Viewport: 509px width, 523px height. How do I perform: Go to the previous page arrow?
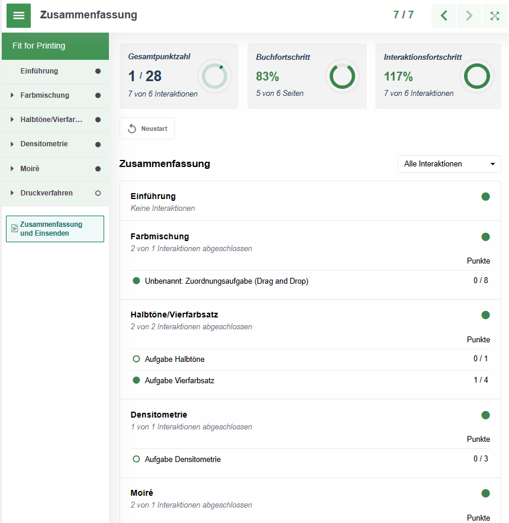click(444, 15)
